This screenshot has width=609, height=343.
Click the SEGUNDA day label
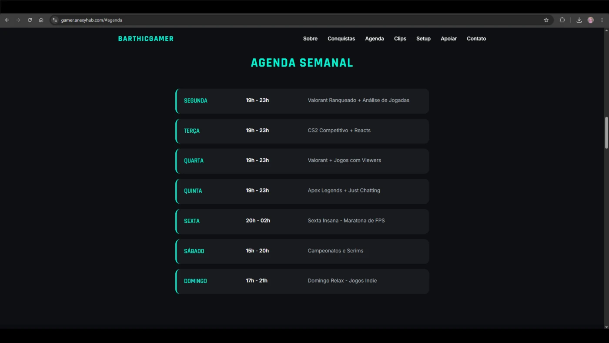tap(196, 101)
